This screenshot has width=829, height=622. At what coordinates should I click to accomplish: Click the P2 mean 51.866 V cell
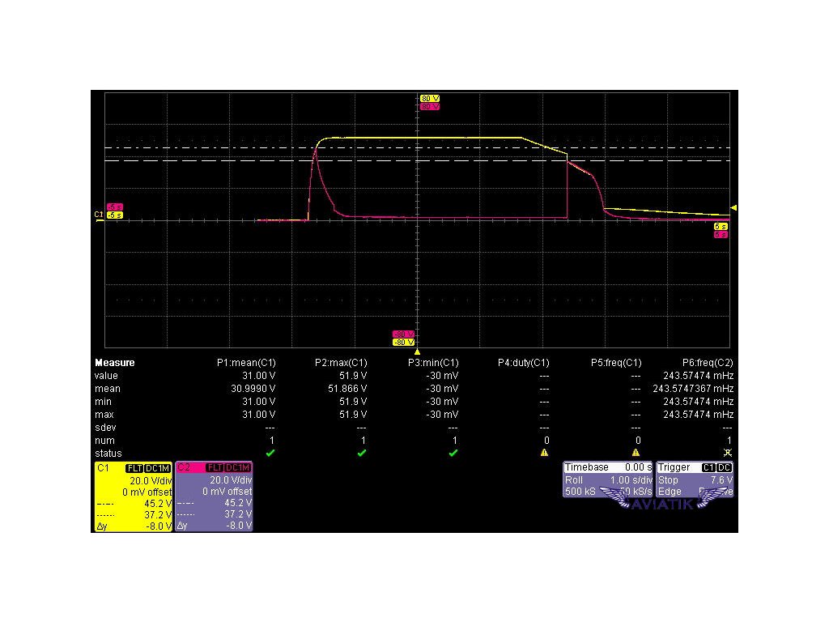click(347, 389)
